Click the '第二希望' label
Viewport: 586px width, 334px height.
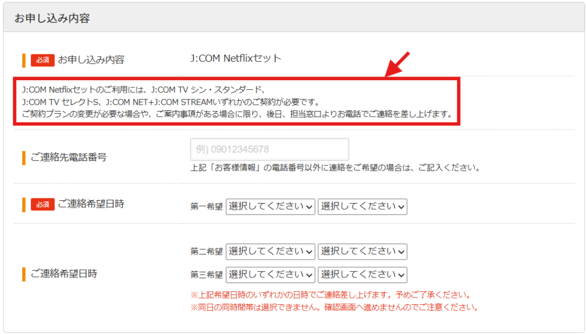pyautogui.click(x=206, y=252)
